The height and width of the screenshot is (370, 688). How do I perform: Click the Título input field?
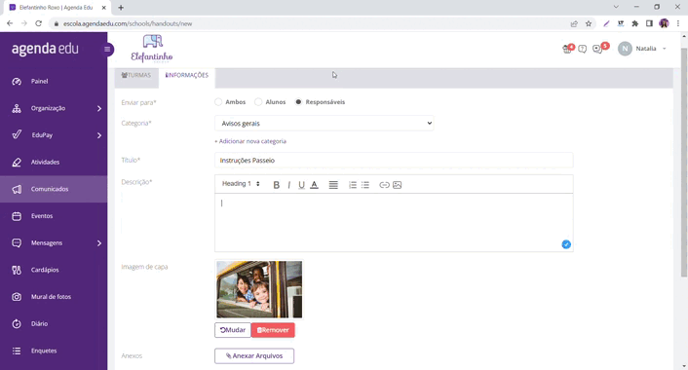394,161
